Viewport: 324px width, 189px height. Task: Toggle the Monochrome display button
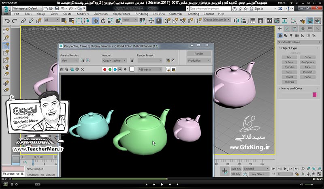(x=125, y=69)
